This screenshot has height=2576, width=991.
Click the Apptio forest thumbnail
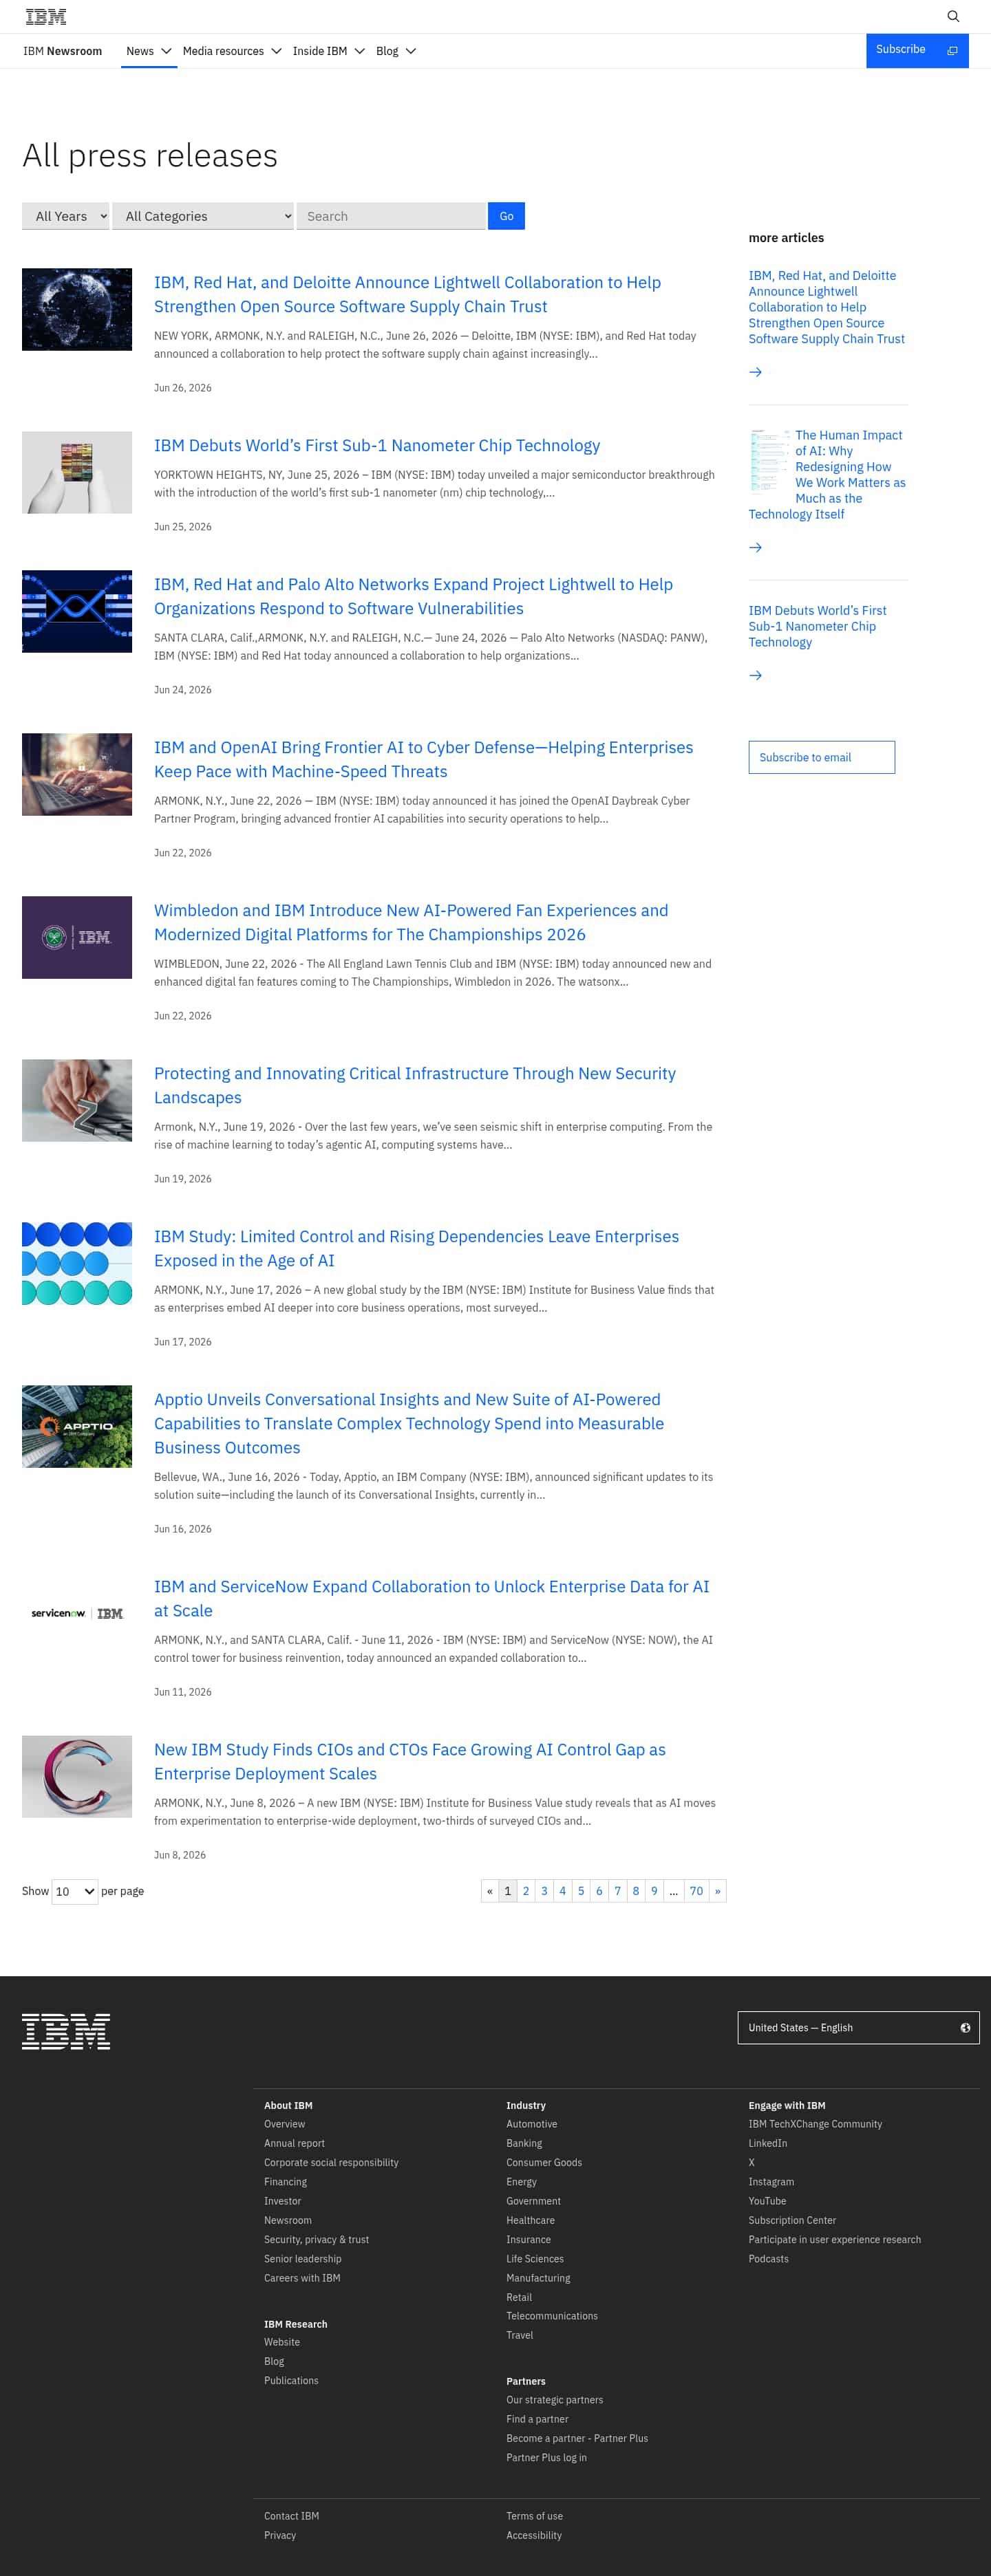tap(77, 1426)
